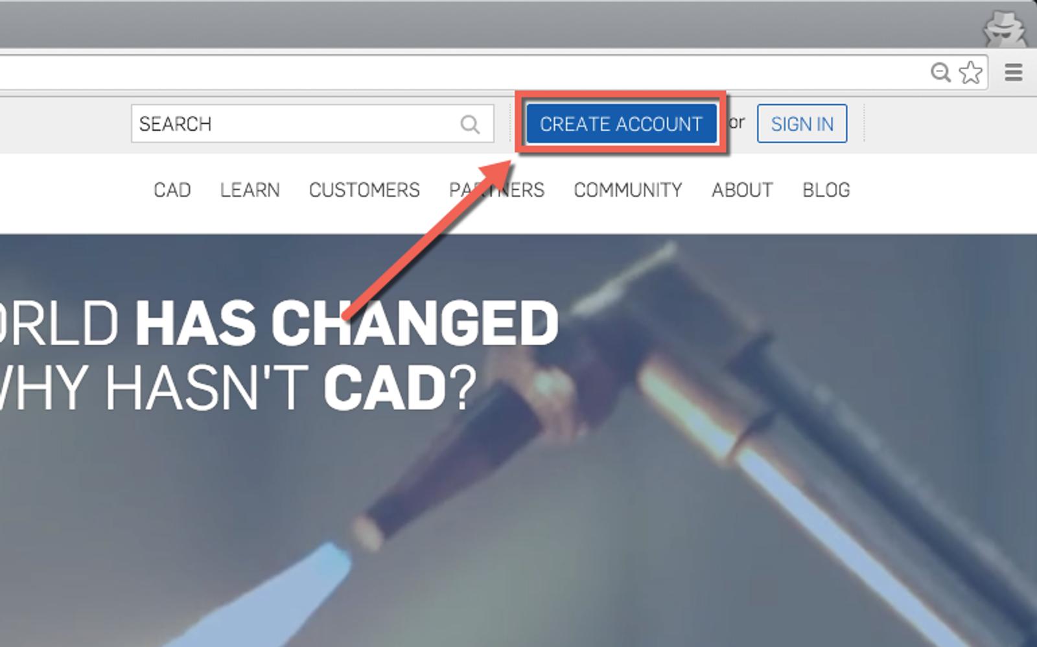Focus the SEARCH text field

312,124
